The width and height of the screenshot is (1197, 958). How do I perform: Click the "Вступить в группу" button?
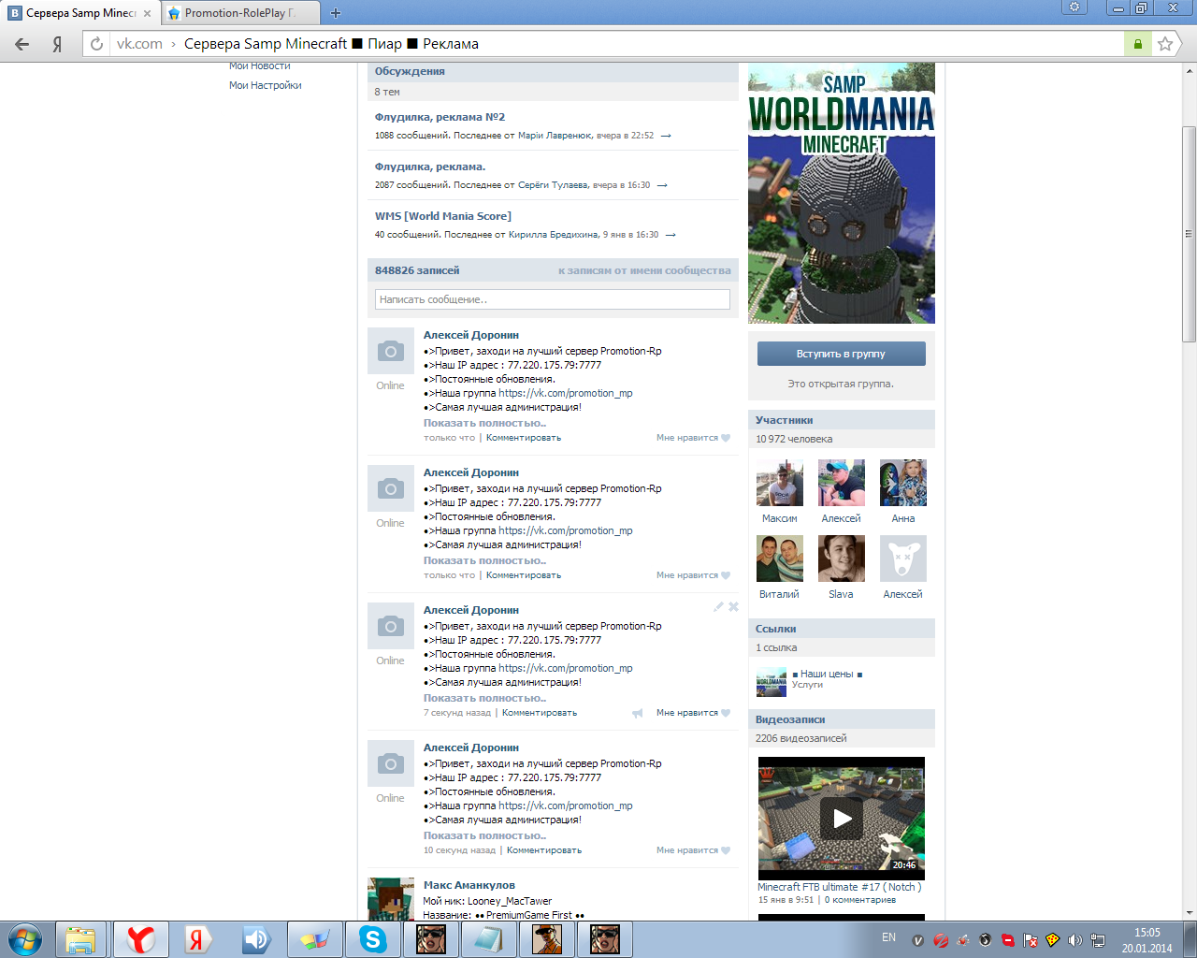842,354
